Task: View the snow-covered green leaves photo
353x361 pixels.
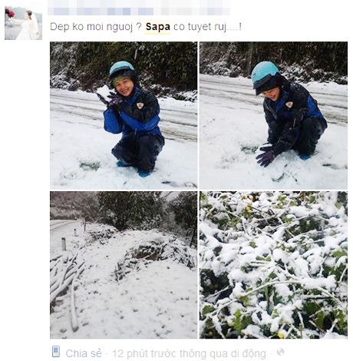Action: (273, 265)
